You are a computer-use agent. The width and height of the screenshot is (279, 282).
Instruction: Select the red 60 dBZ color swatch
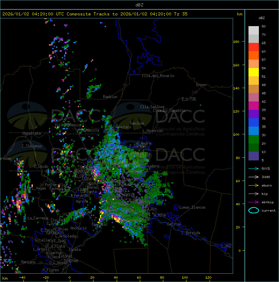254,47
